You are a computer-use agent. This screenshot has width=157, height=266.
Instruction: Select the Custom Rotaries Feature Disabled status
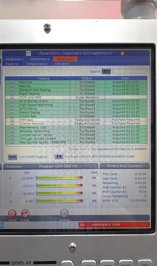point(87,124)
